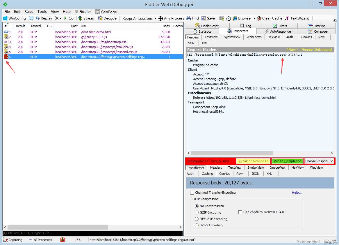Viewport: 339px width, 245px height.
Task: Select the request HexView tab
Action: pyautogui.click(x=274, y=37)
